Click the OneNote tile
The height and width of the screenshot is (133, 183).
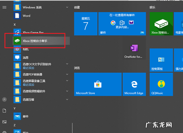click(134, 49)
